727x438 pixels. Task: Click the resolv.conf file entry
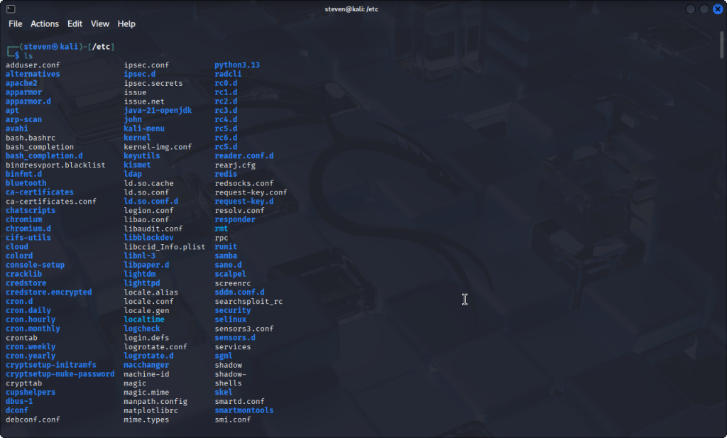[239, 210]
